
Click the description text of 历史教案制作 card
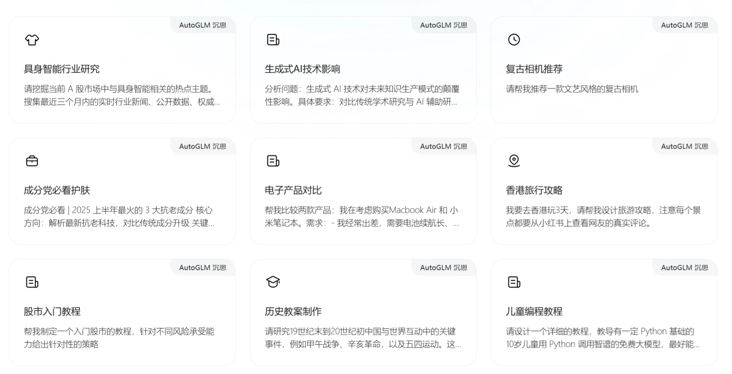(362, 338)
